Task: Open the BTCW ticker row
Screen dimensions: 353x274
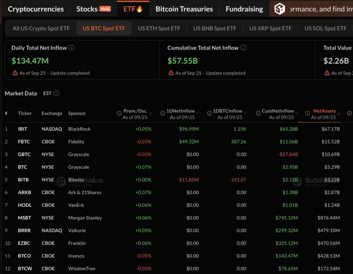Action: tap(25, 269)
